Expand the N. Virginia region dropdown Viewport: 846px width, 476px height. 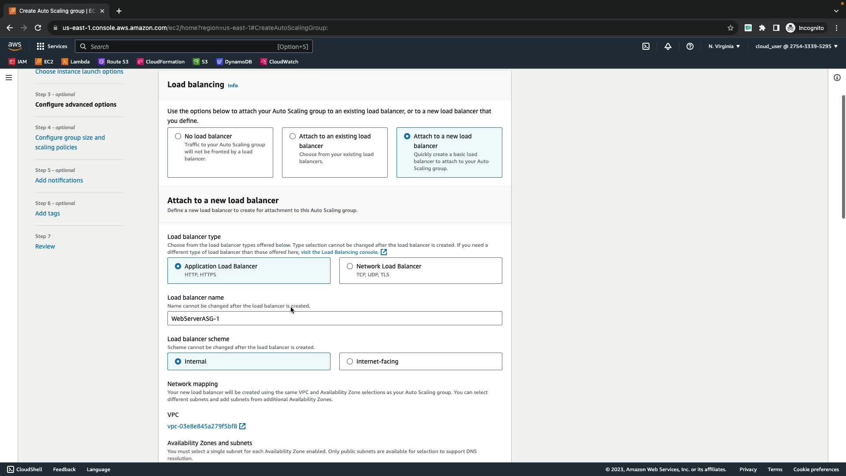(724, 46)
